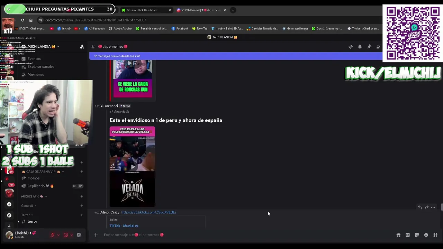Create channel in Terror category
Screen dimensions: 443x249
[x=82, y=215]
